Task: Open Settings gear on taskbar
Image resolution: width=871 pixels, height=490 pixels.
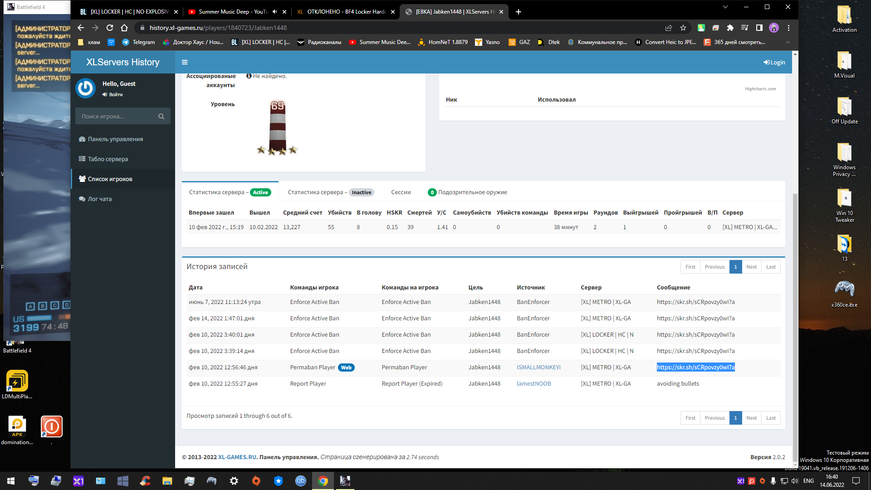Action: (234, 481)
